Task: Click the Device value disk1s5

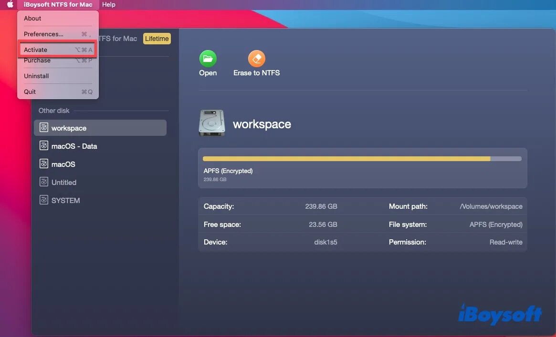Action: [325, 242]
